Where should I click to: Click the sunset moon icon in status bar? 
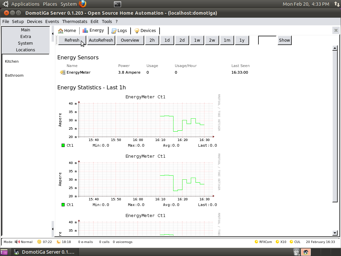coord(59,242)
